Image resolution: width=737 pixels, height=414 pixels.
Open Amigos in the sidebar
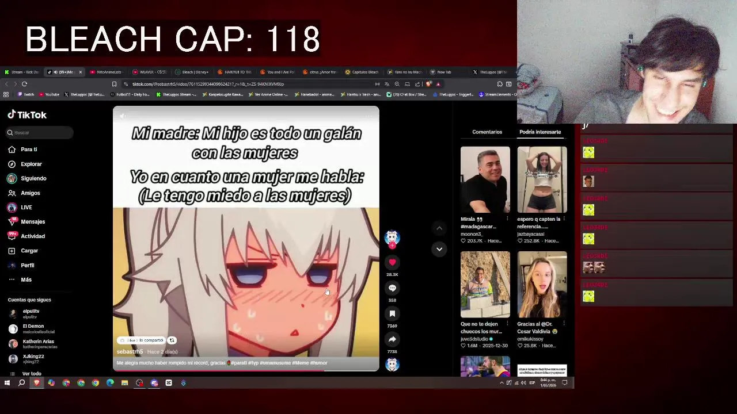[x=24, y=193]
